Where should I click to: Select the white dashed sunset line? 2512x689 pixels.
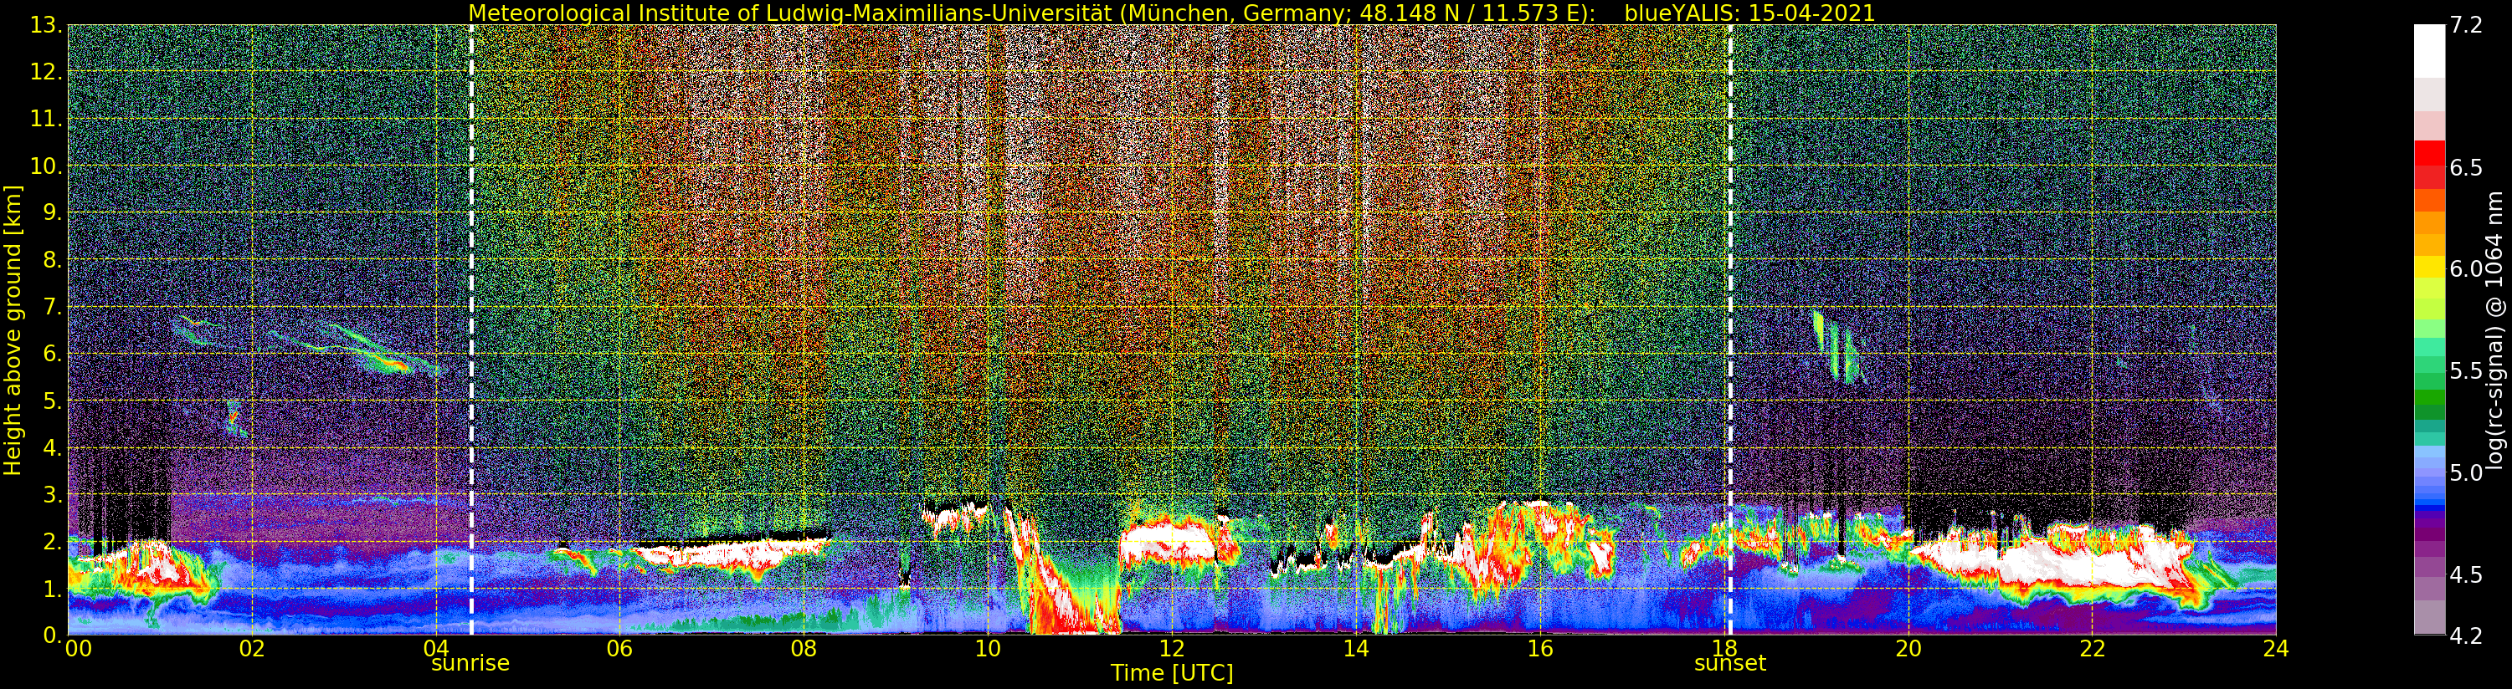click(1731, 329)
